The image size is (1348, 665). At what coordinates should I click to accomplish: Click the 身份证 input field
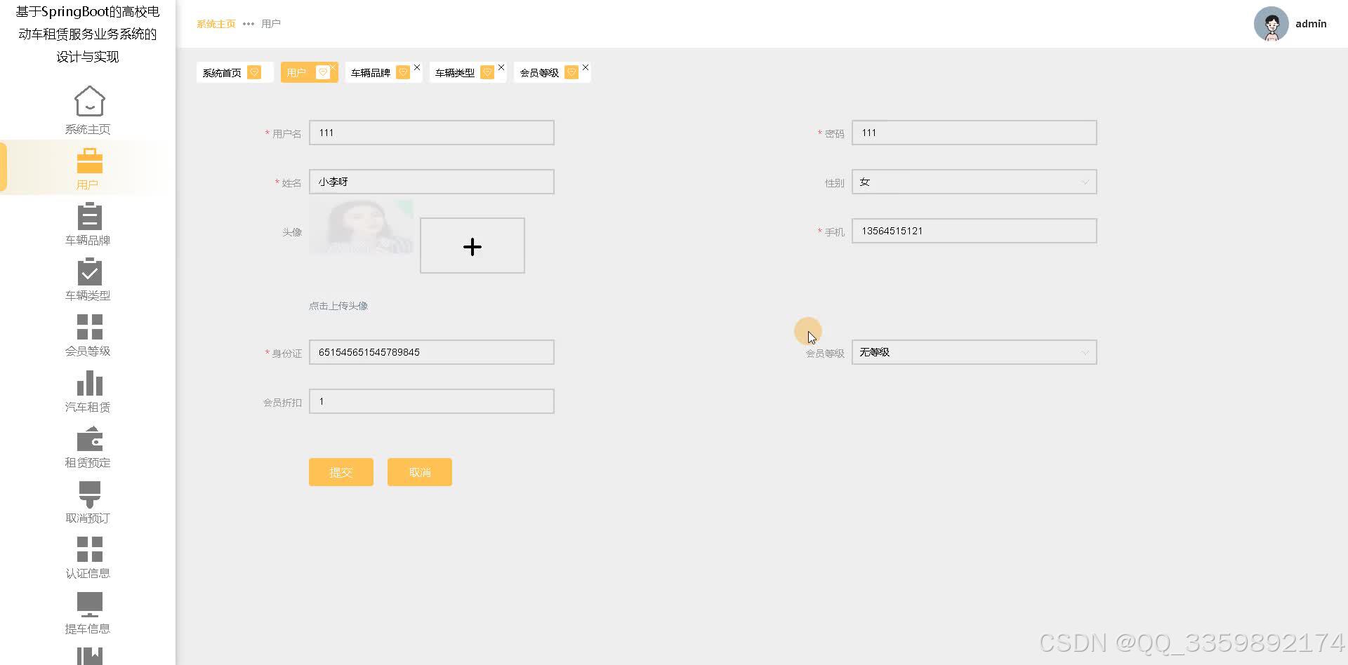432,352
